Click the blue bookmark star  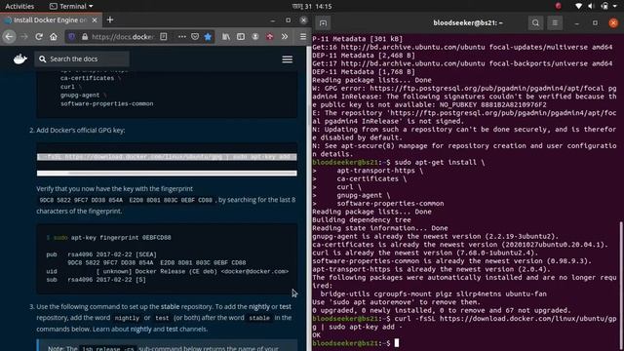pyautogui.click(x=208, y=37)
